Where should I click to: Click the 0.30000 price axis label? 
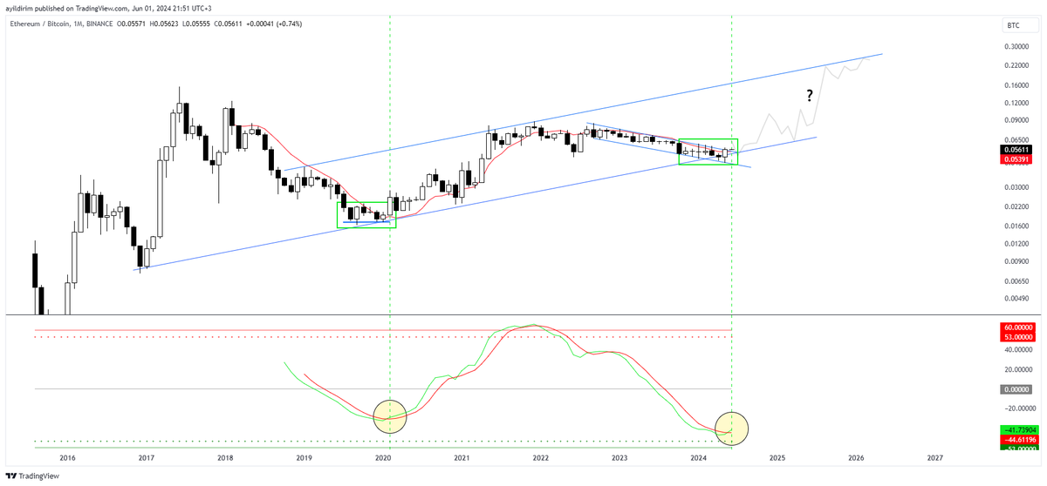coord(1016,47)
